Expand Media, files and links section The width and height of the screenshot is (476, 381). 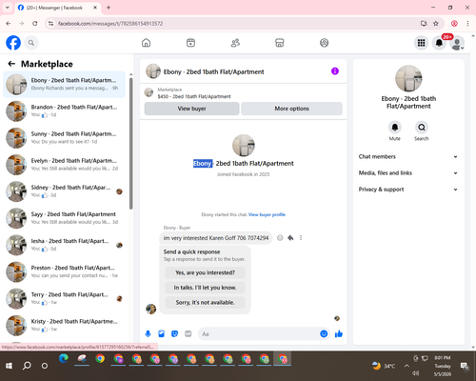(408, 173)
